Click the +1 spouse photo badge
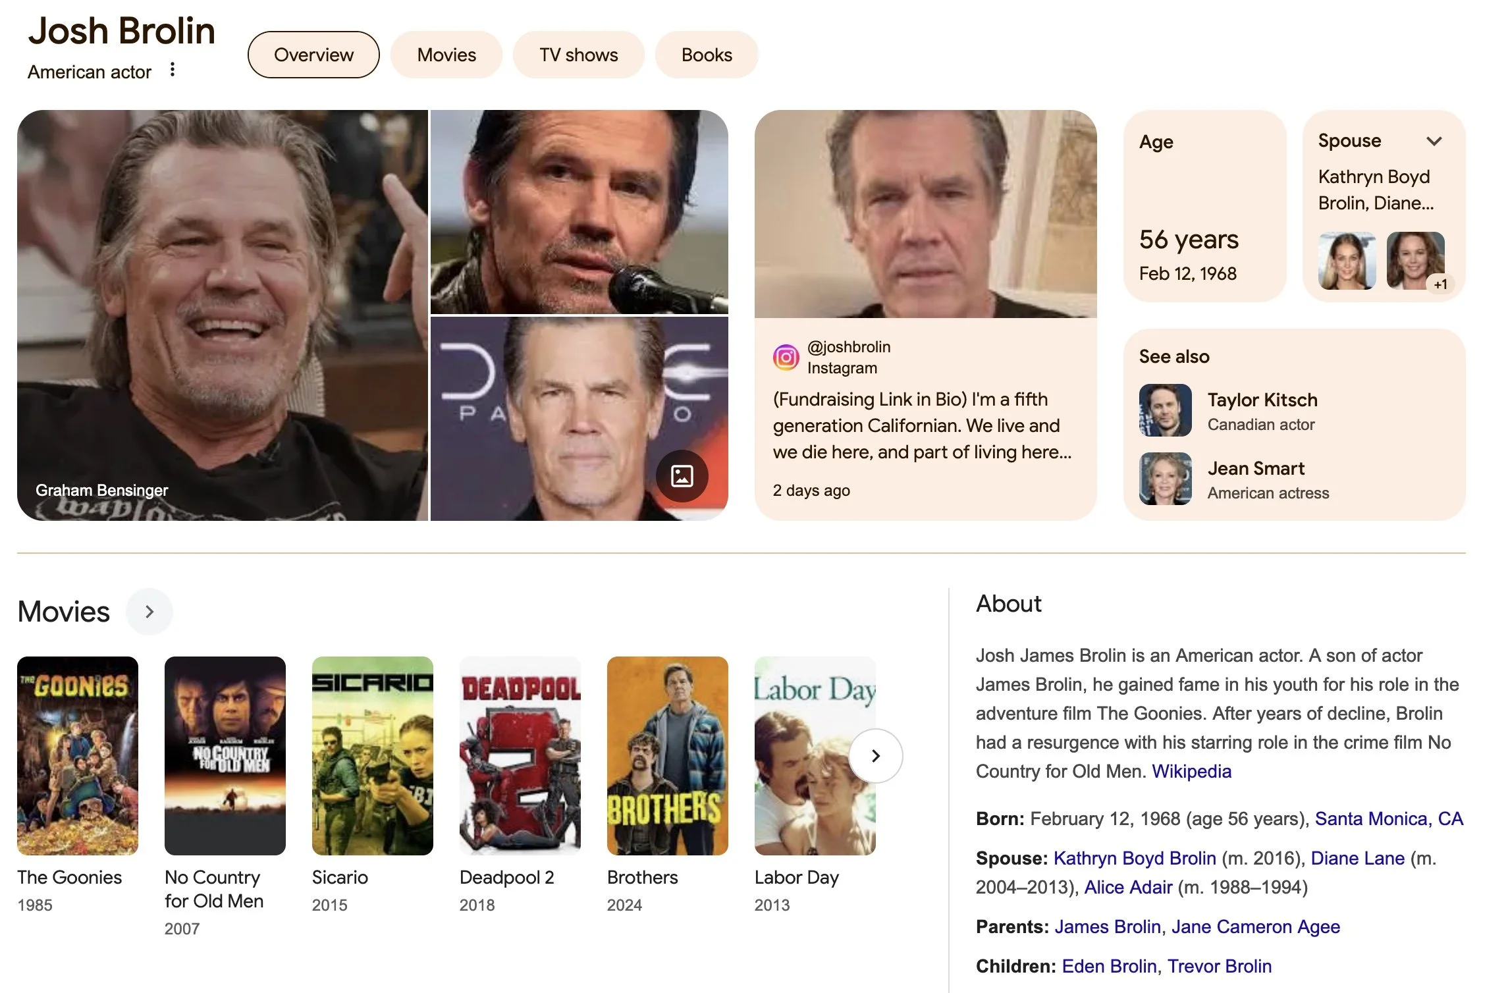The height and width of the screenshot is (993, 1508). (x=1440, y=284)
